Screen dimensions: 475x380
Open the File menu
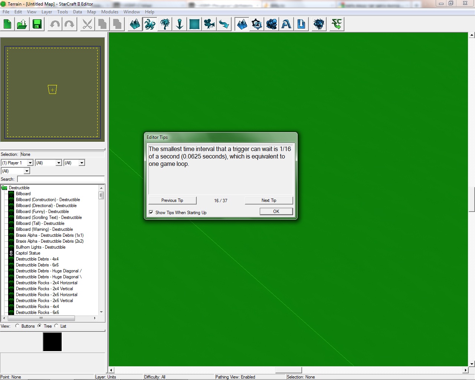pyautogui.click(x=6, y=12)
